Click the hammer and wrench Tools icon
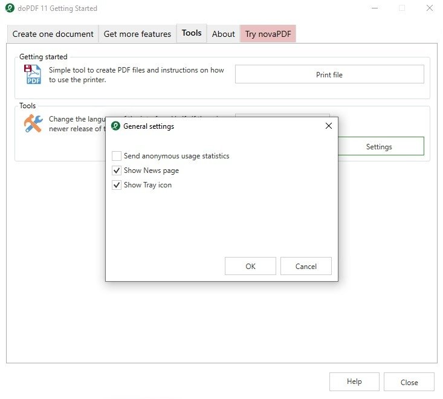The width and height of the screenshot is (443, 399). pyautogui.click(x=33, y=123)
